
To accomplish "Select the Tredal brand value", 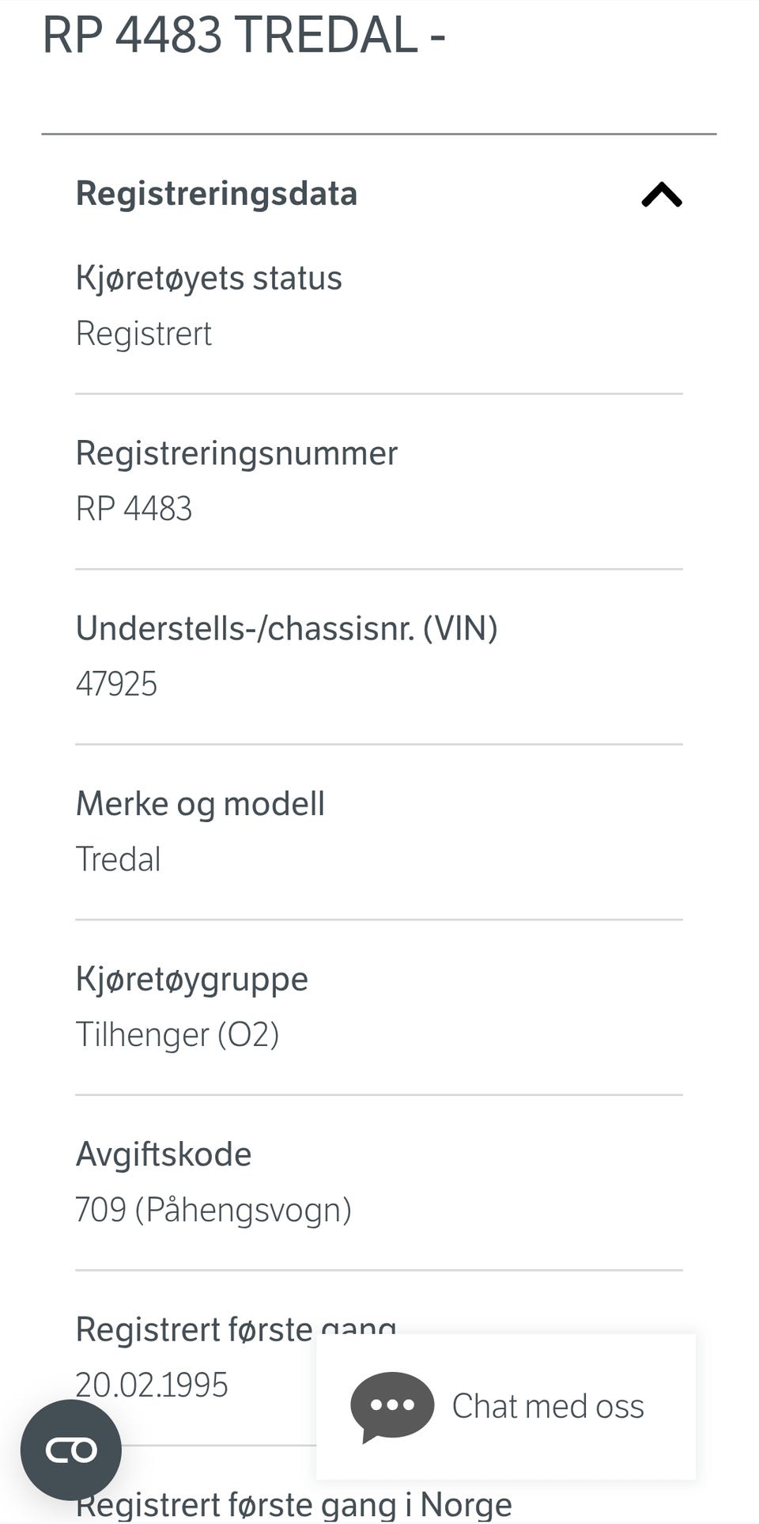I will tap(118, 859).
